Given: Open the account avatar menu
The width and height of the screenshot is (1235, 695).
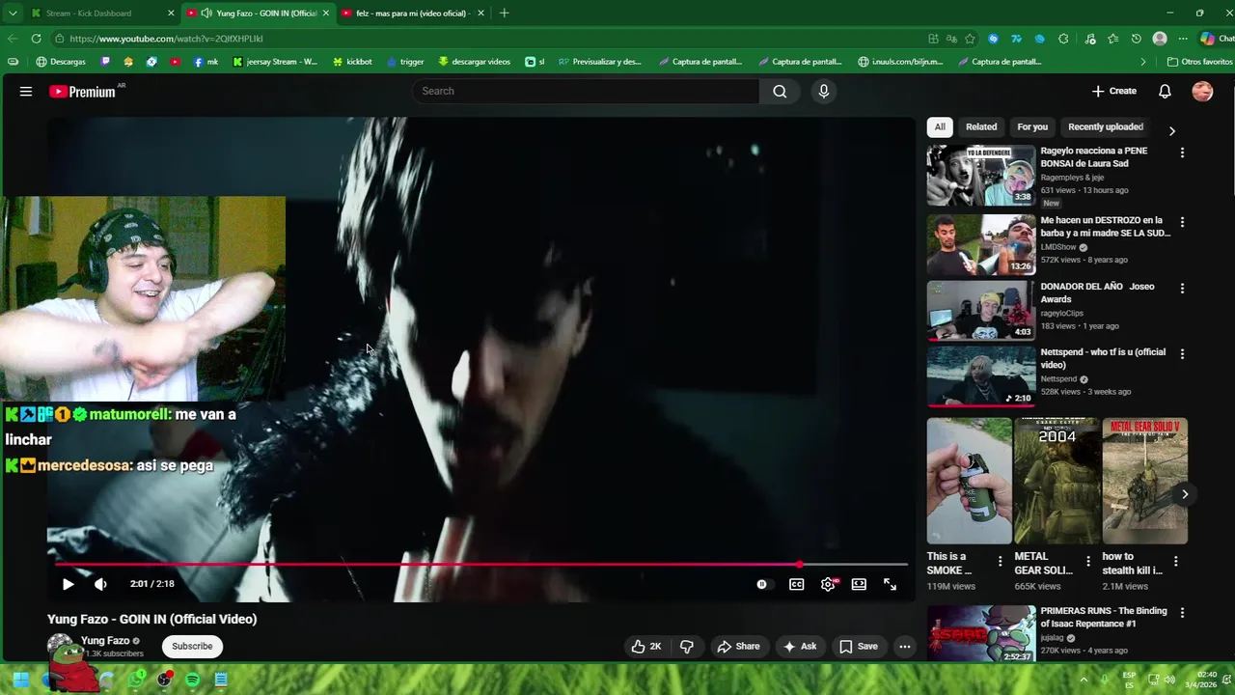Looking at the screenshot, I should coord(1202,91).
